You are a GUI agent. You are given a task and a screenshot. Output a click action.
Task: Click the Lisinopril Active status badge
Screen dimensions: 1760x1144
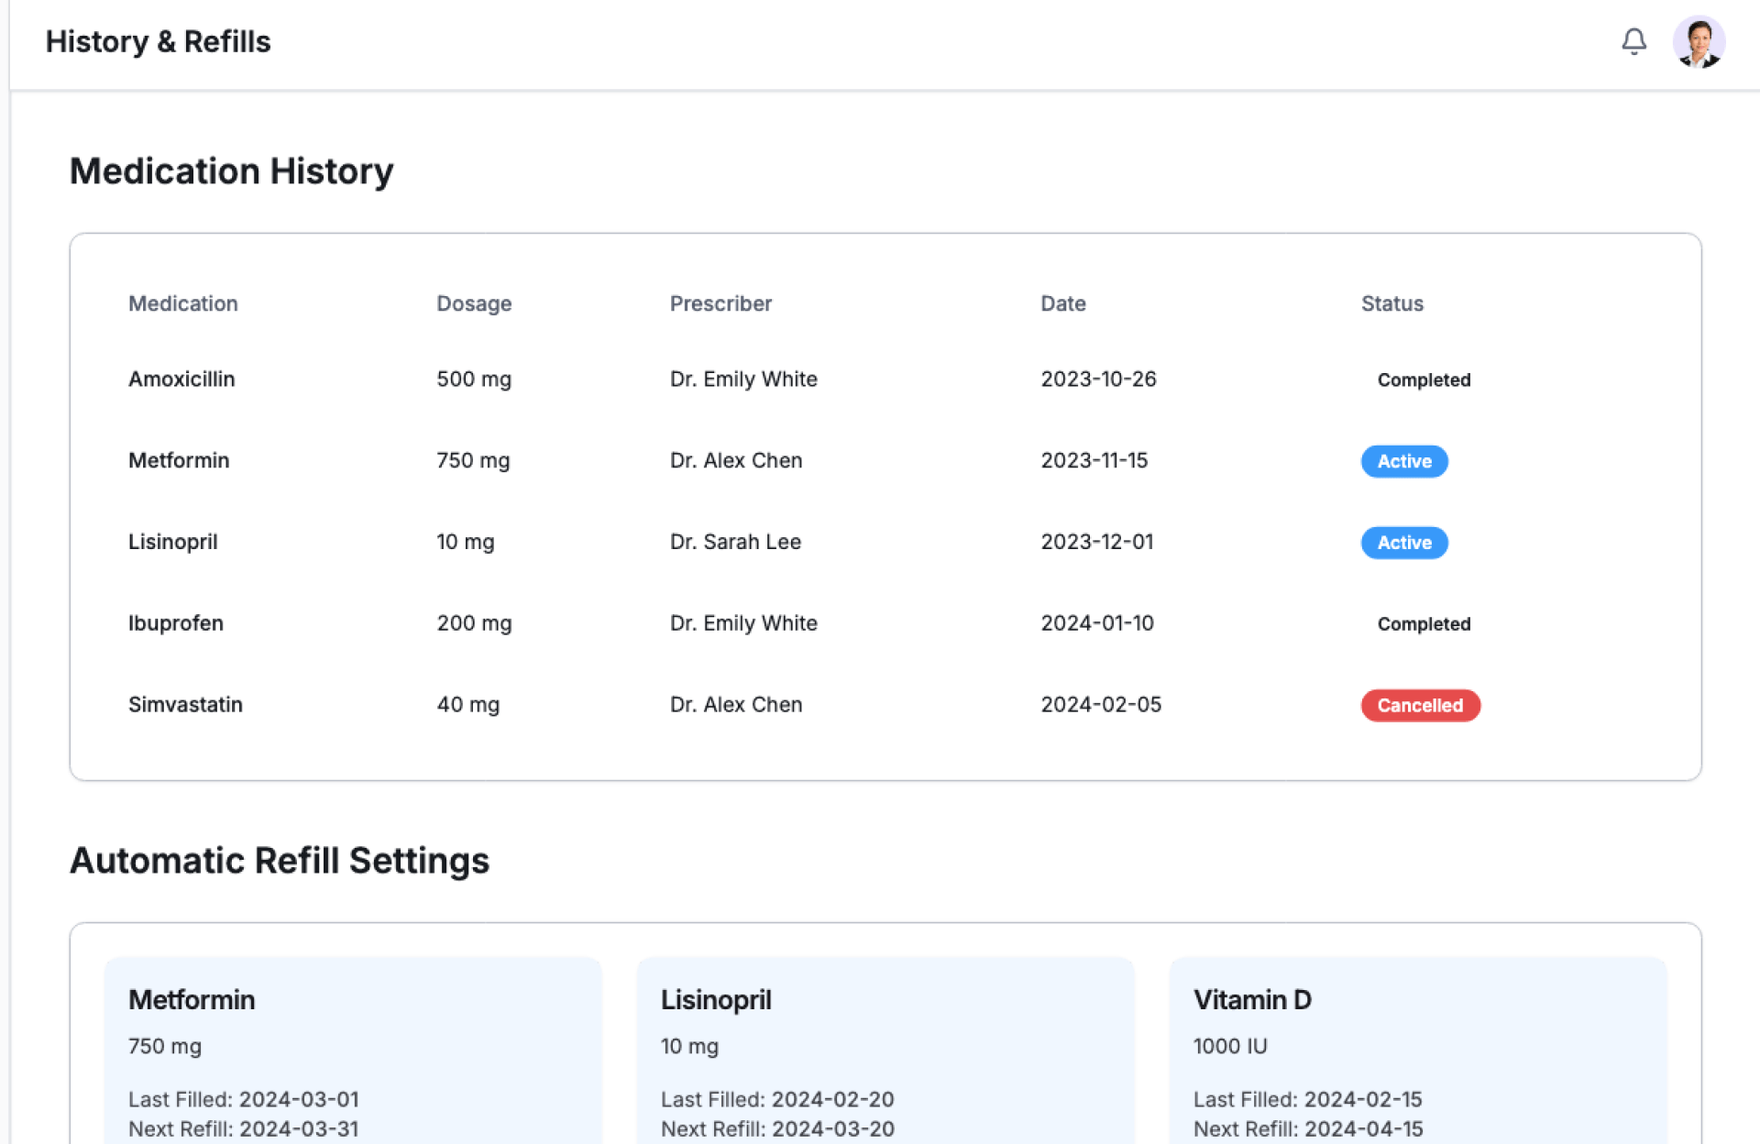pyautogui.click(x=1403, y=543)
